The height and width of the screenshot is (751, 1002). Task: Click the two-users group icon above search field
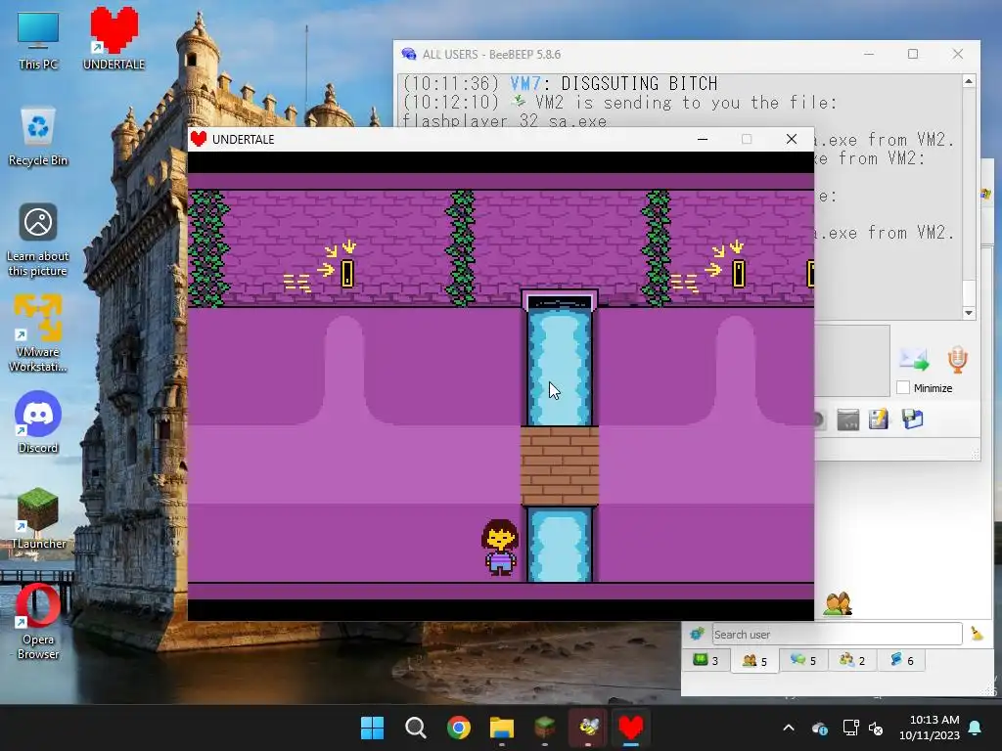tap(838, 603)
